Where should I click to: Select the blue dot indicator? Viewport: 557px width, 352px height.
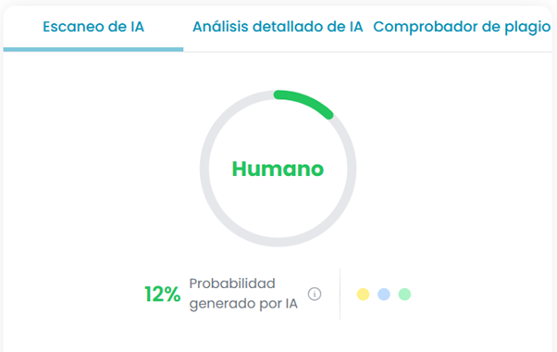[x=384, y=295]
